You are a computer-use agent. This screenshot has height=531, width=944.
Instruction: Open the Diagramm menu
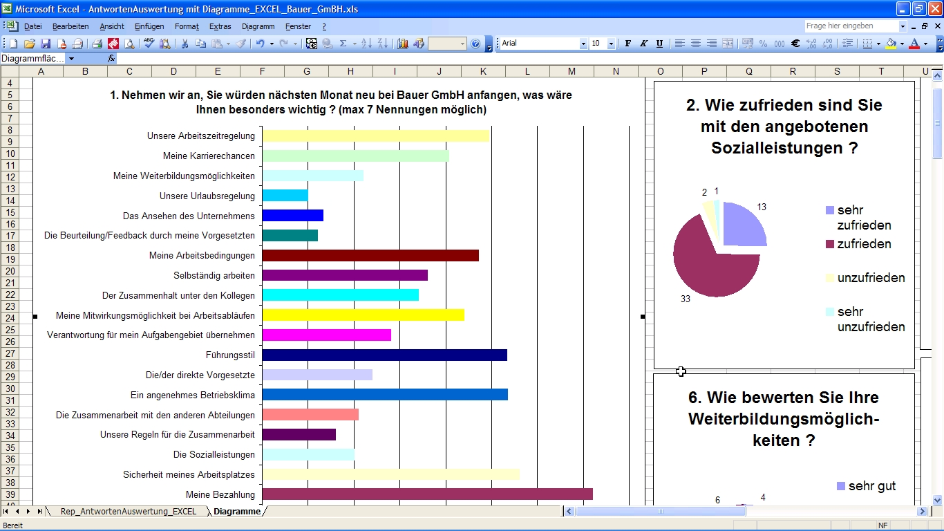point(258,26)
